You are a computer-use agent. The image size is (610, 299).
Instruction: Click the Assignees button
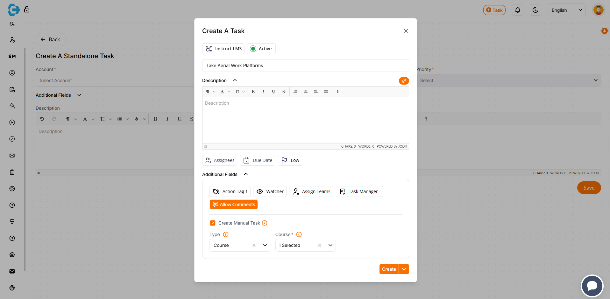(220, 160)
